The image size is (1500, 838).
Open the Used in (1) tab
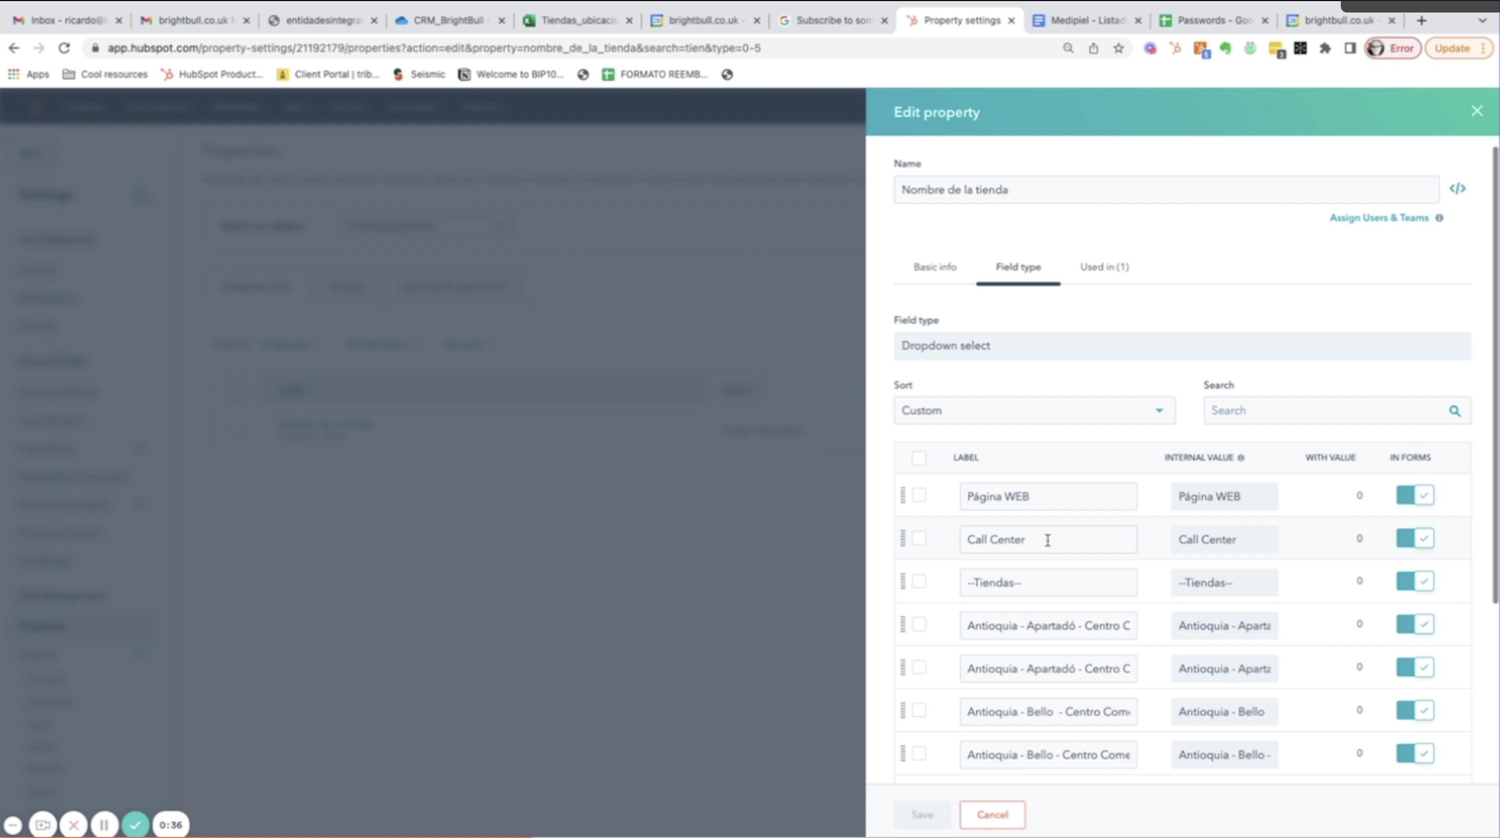tap(1104, 267)
